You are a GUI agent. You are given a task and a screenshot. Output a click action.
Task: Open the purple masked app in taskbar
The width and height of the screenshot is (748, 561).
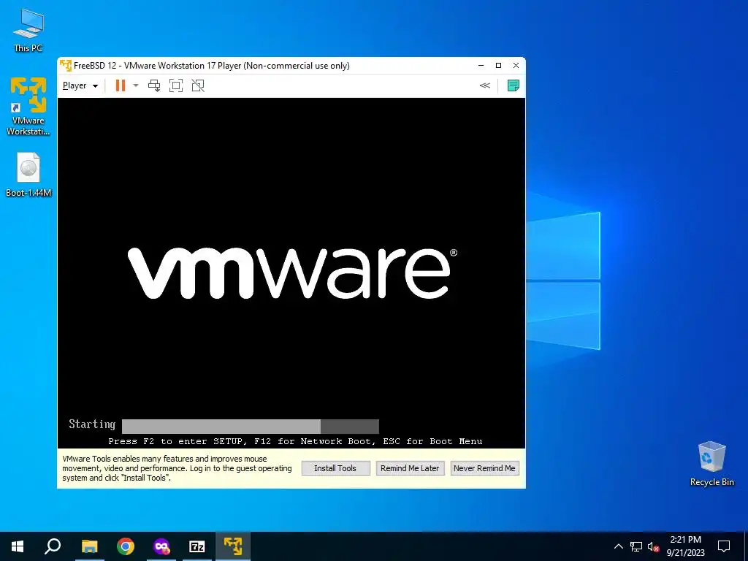pyautogui.click(x=161, y=546)
